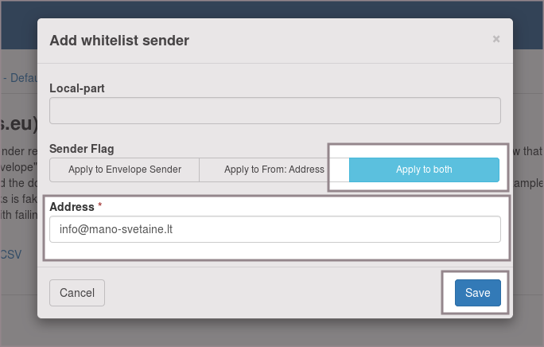This screenshot has width=544, height=347.
Task: Focus the Address input with info@mano-svetaine.lt
Action: (x=274, y=229)
